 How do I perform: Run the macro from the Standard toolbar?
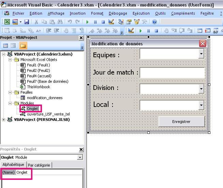pos(88,22)
